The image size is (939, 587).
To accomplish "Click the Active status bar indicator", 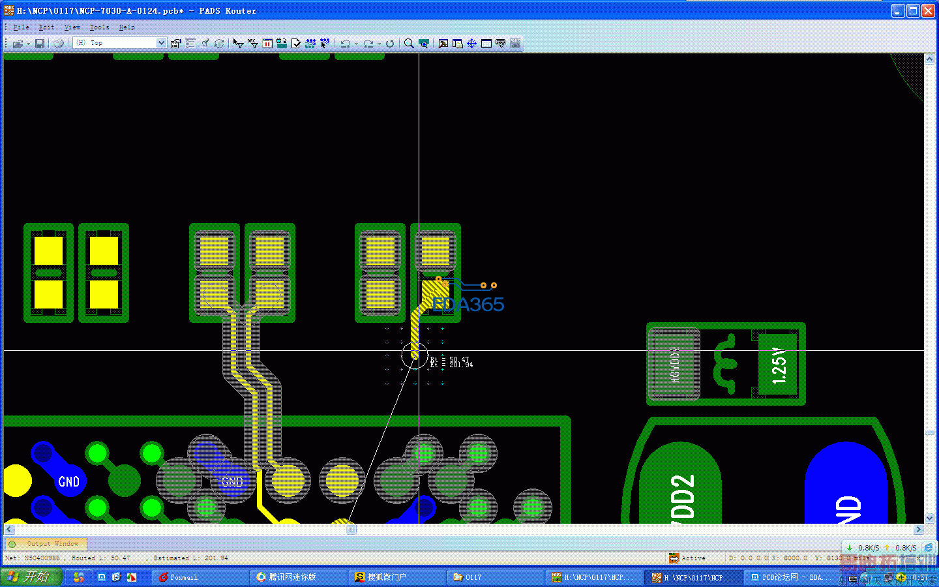I will coord(687,558).
